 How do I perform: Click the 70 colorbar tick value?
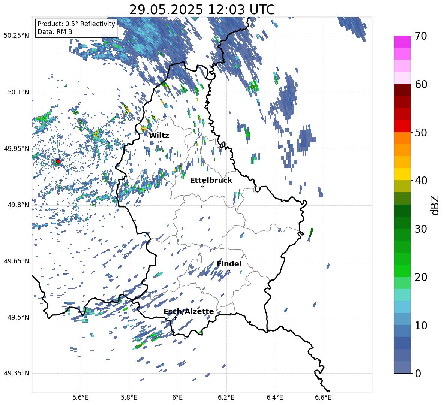pos(421,36)
